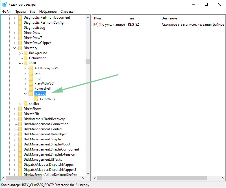Click the DiagnosticLog folder icon
This screenshot has height=188, width=226.
[x=20, y=28]
